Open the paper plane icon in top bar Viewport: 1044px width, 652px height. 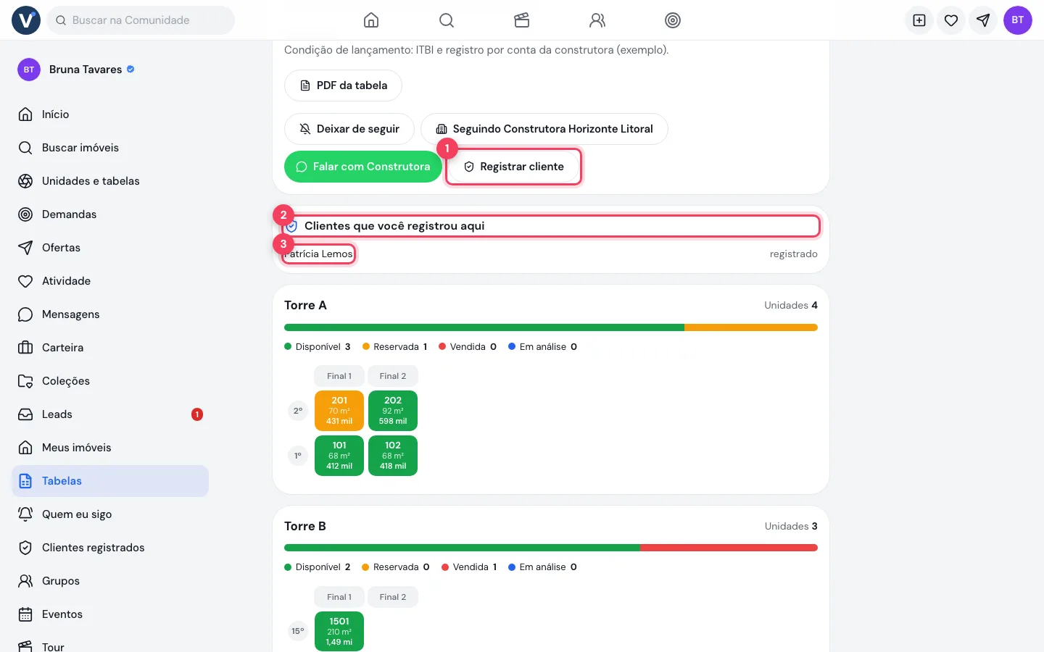click(983, 20)
